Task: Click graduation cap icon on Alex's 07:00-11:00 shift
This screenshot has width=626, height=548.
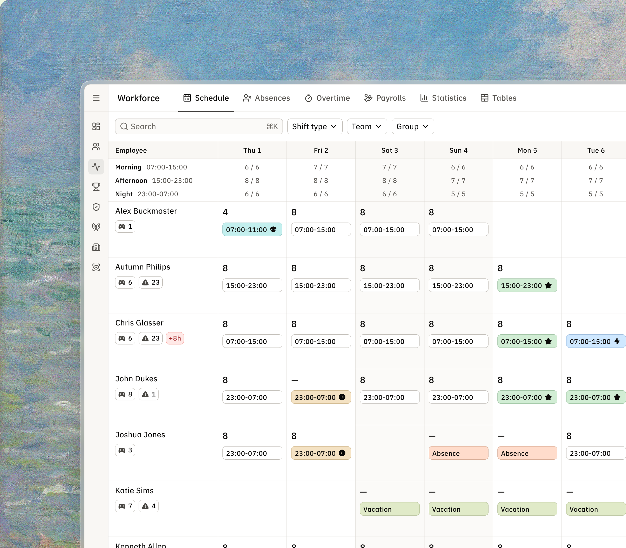Action: pyautogui.click(x=273, y=229)
